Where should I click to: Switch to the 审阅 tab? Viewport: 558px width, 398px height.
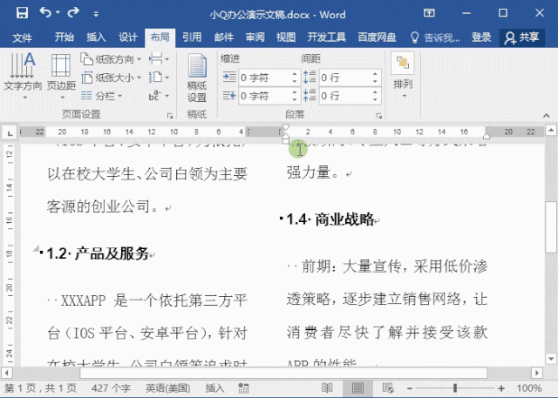255,37
